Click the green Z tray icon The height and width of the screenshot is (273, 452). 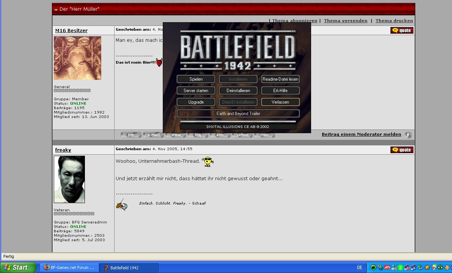400,267
